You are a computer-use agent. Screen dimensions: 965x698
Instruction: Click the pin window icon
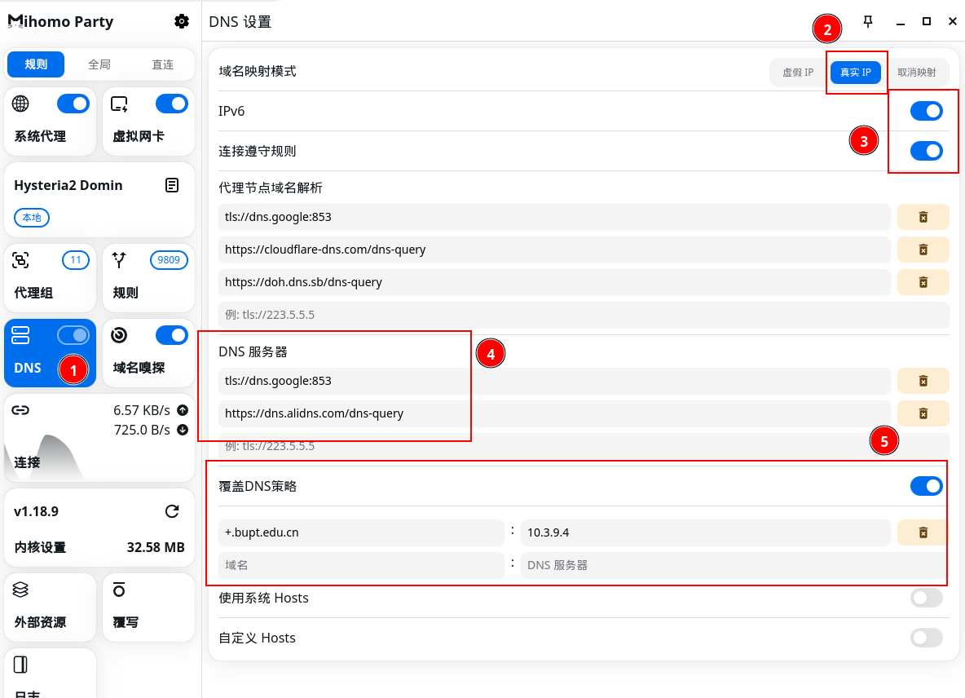click(x=868, y=22)
